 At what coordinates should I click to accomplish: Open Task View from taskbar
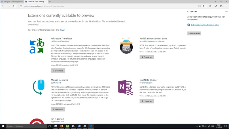[x=50, y=126]
